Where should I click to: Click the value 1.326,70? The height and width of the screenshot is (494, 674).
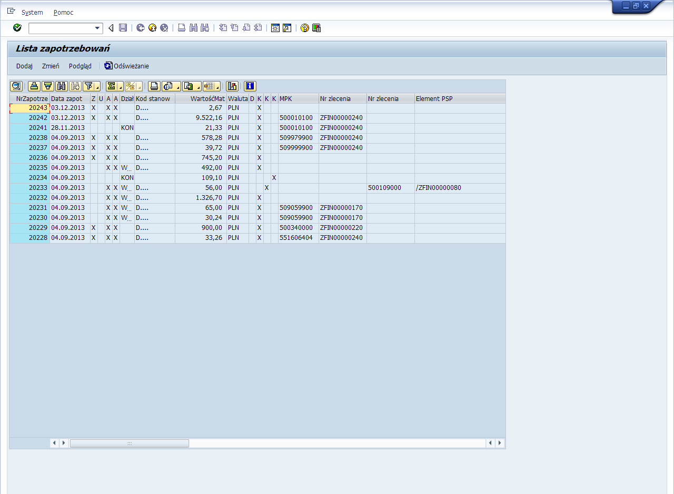point(209,198)
